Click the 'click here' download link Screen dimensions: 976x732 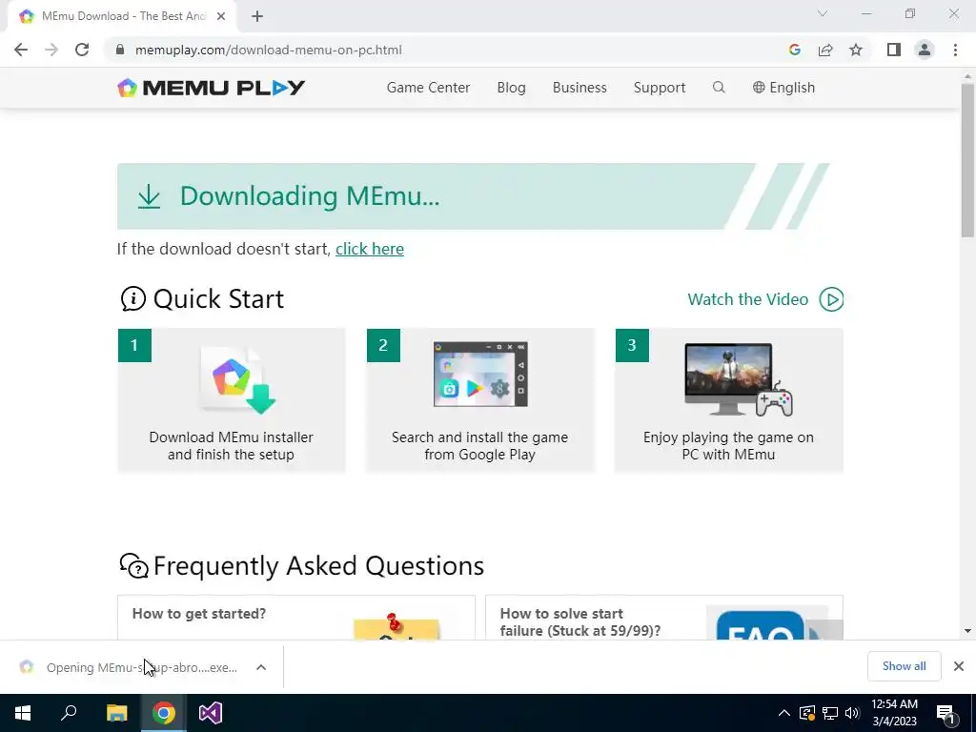pos(370,249)
